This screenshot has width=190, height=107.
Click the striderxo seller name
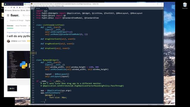point(14,41)
